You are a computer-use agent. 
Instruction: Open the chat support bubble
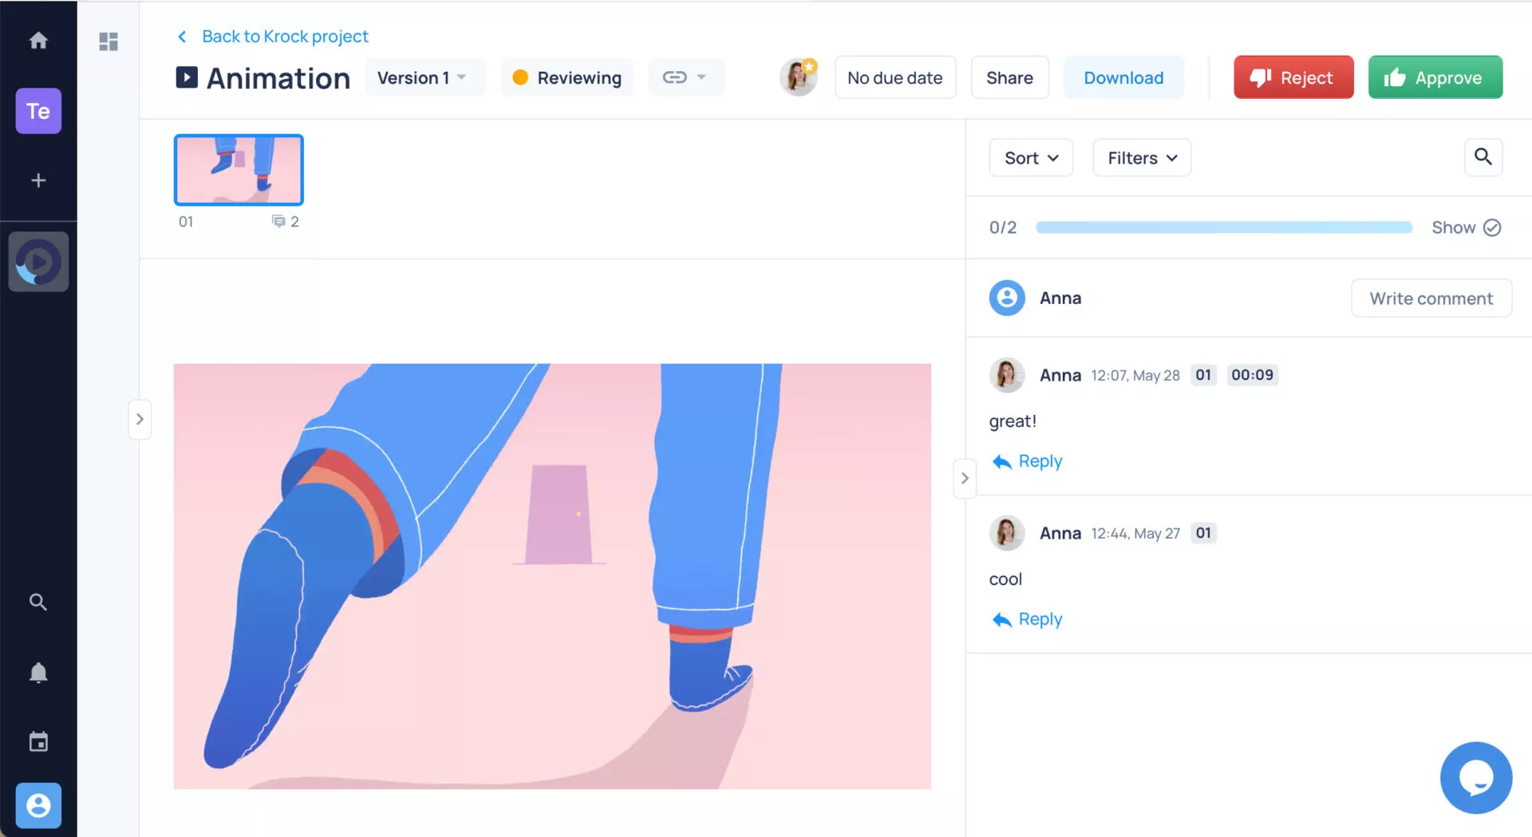point(1476,778)
